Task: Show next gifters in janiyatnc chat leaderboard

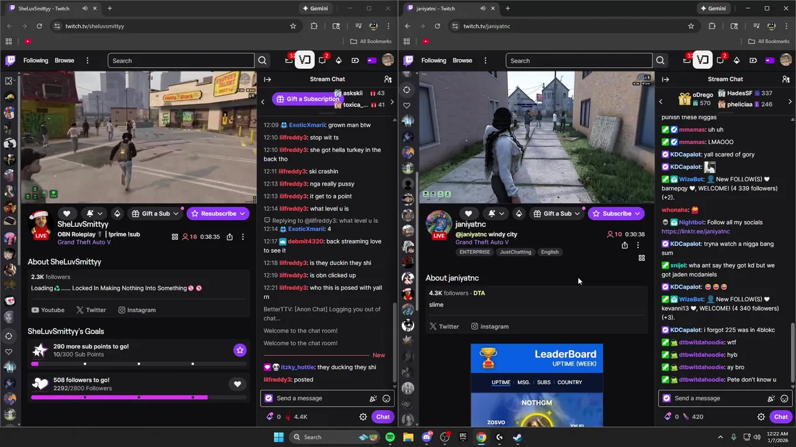Action: [x=790, y=101]
